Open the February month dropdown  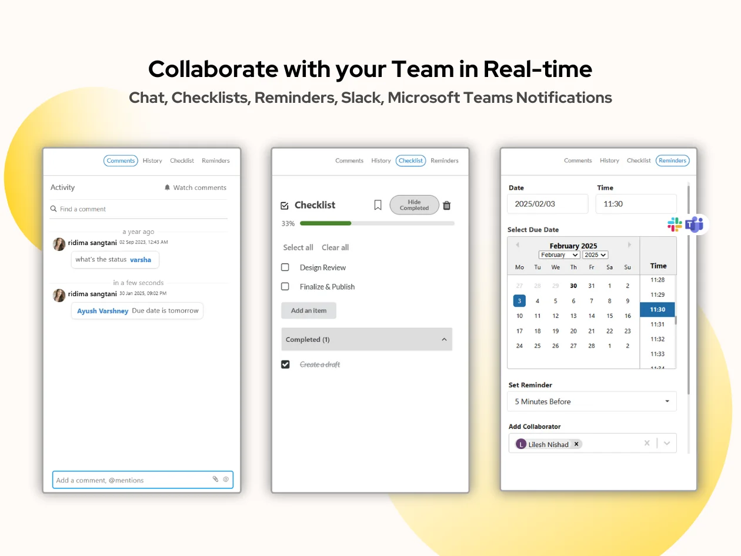coord(559,254)
